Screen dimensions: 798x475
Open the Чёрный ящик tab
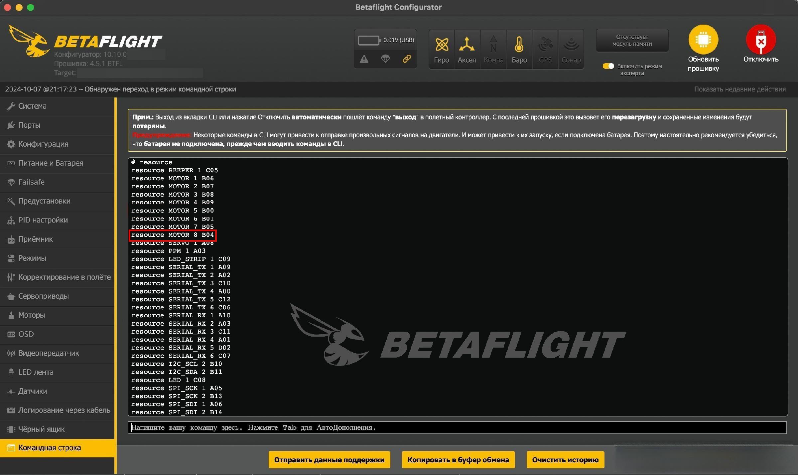(x=57, y=429)
